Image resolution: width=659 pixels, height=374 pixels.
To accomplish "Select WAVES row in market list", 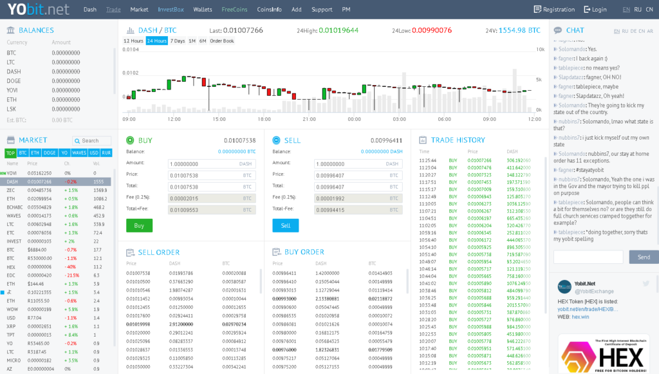I will tap(57, 216).
